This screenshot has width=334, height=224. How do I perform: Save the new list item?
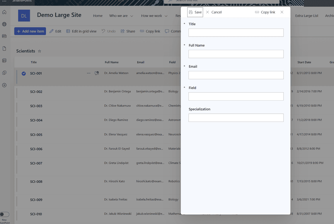click(195, 12)
